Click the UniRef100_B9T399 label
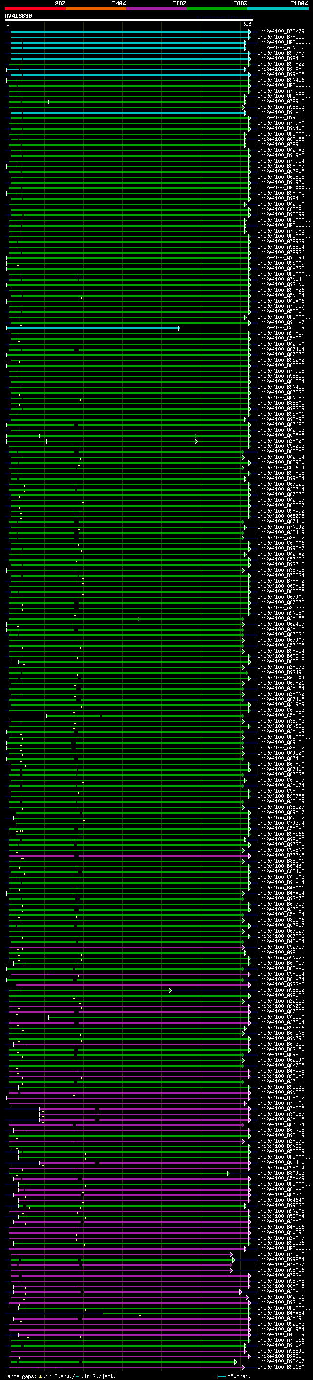 281,215
